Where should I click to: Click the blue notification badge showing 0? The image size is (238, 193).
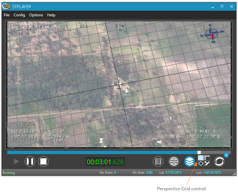click(226, 155)
